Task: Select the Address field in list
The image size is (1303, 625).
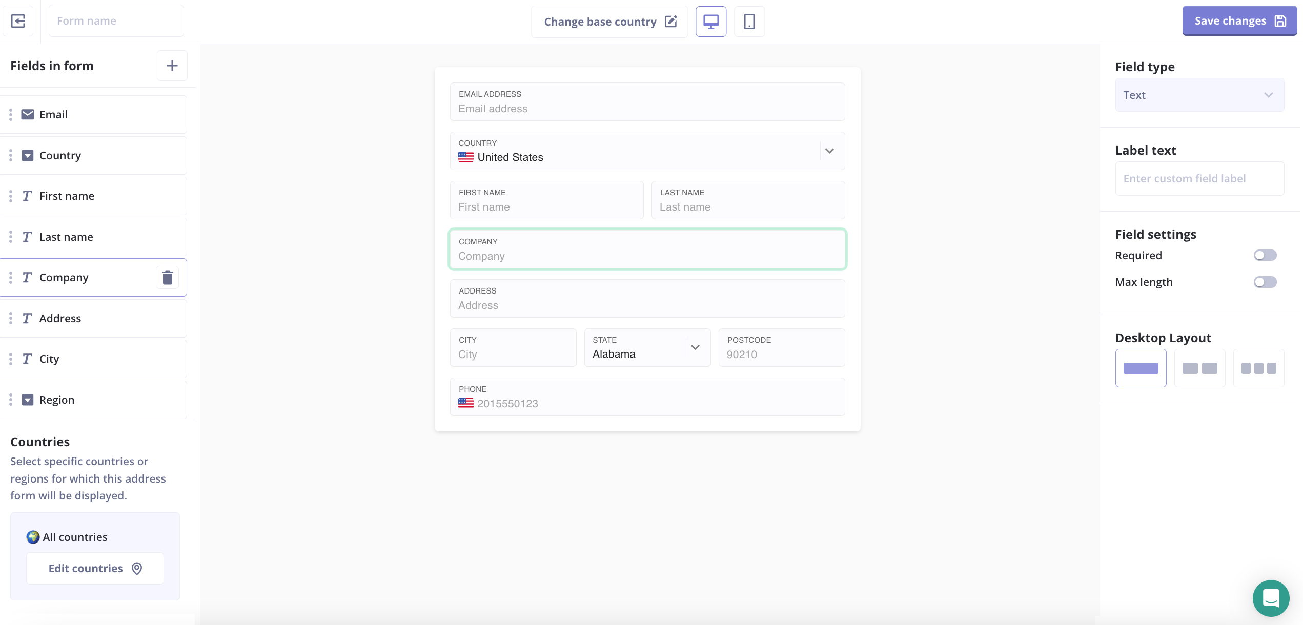Action: pyautogui.click(x=93, y=318)
